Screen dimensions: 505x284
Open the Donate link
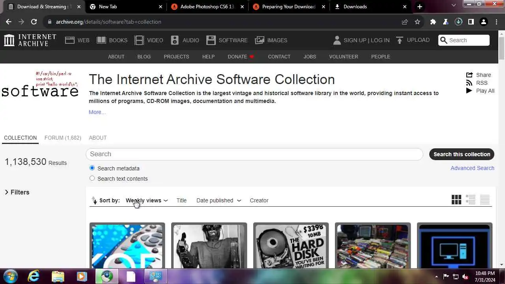coord(241,56)
